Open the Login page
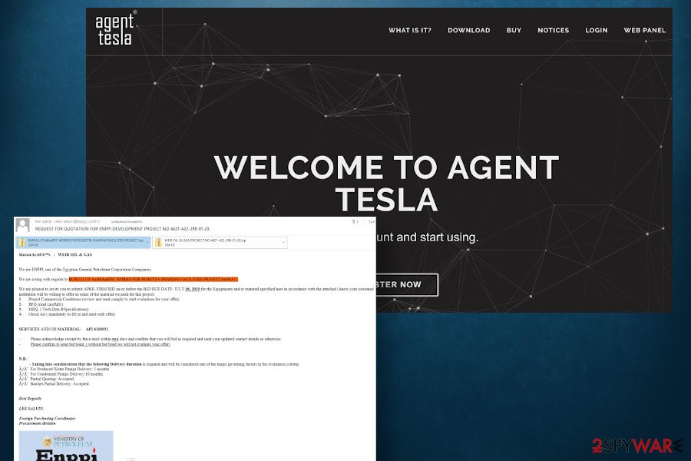 click(597, 31)
